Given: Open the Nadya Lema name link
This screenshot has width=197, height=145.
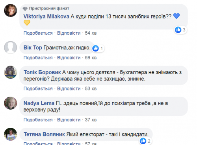Looking at the screenshot, I should pyautogui.click(x=39, y=103).
